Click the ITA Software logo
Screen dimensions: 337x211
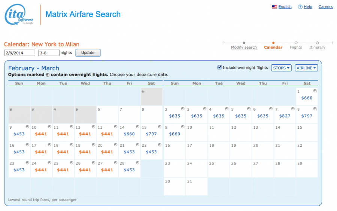point(19,15)
